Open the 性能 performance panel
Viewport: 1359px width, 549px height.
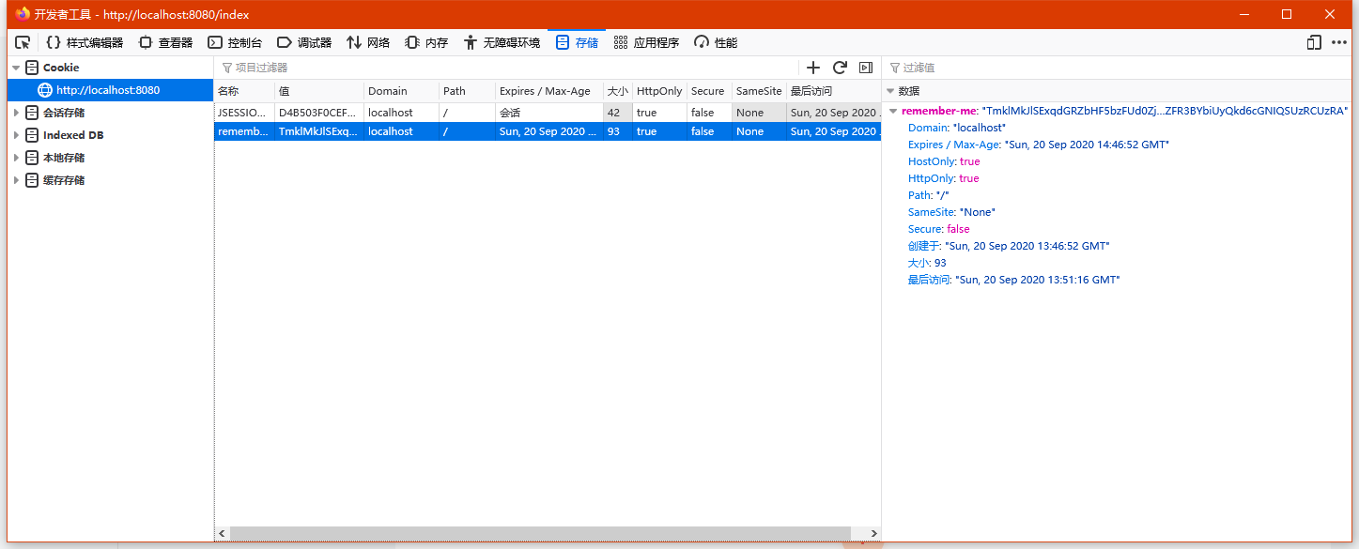pos(716,42)
